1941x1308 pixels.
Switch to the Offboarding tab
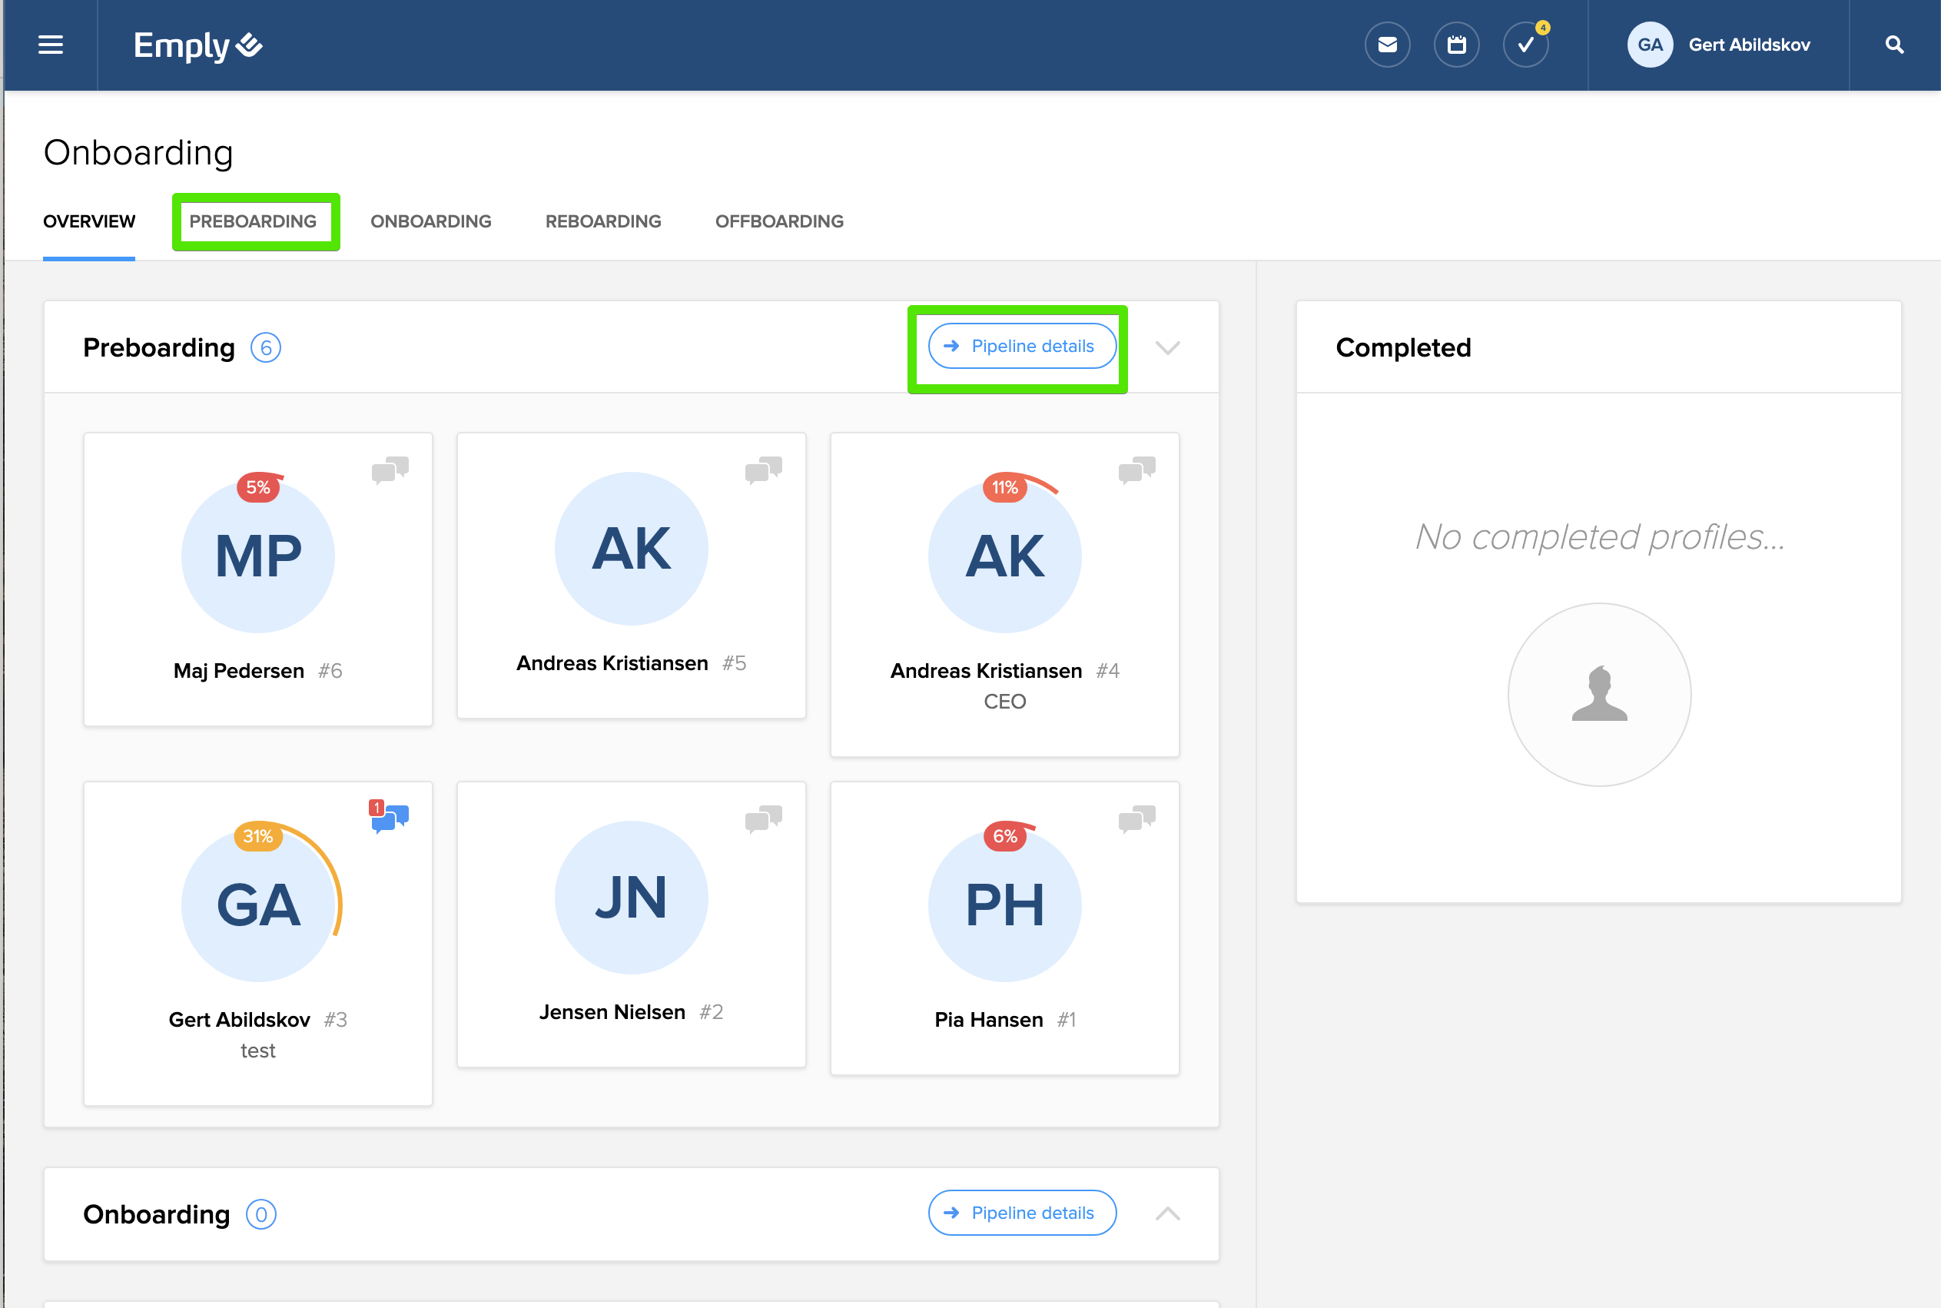[778, 221]
